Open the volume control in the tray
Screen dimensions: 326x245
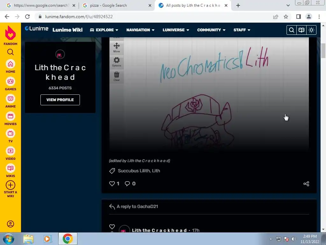tap(294, 239)
